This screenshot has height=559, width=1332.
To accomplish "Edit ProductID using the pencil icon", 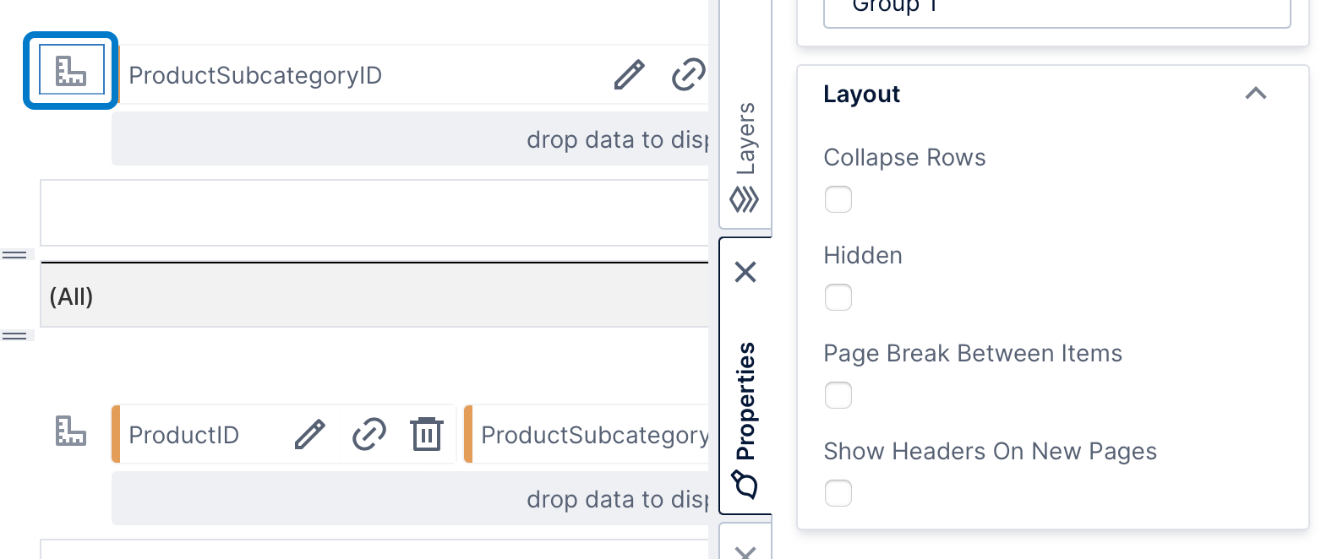I will point(310,434).
